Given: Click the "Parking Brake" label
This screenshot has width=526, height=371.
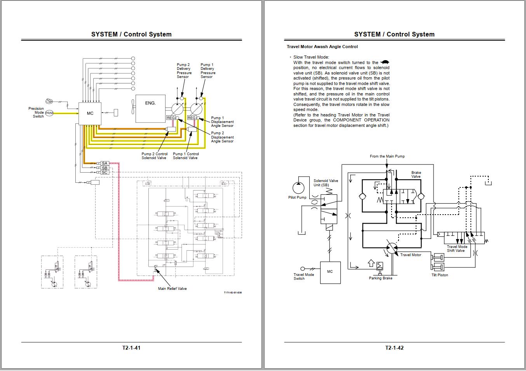Looking at the screenshot, I should 381,278.
